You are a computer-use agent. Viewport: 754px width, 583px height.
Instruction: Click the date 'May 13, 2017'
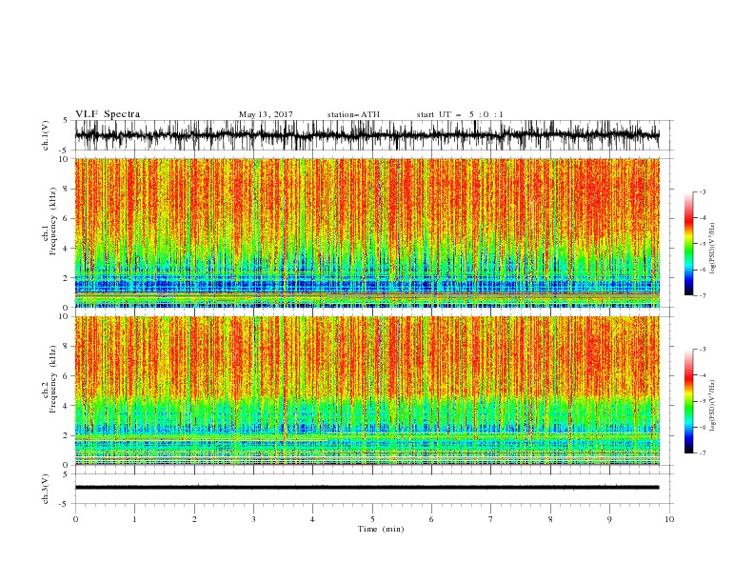click(266, 114)
